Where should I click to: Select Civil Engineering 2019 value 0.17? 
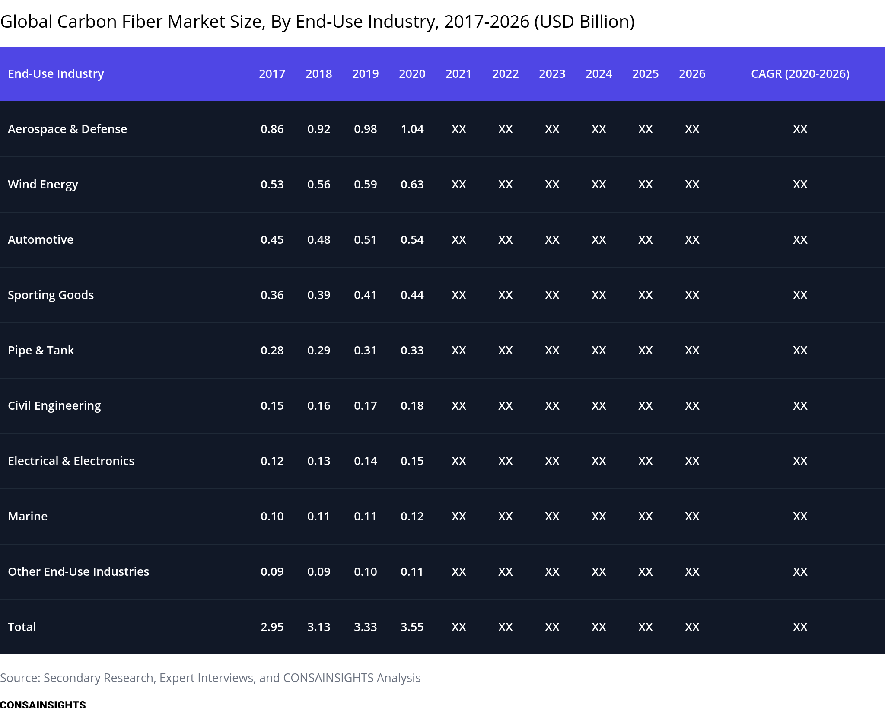366,406
